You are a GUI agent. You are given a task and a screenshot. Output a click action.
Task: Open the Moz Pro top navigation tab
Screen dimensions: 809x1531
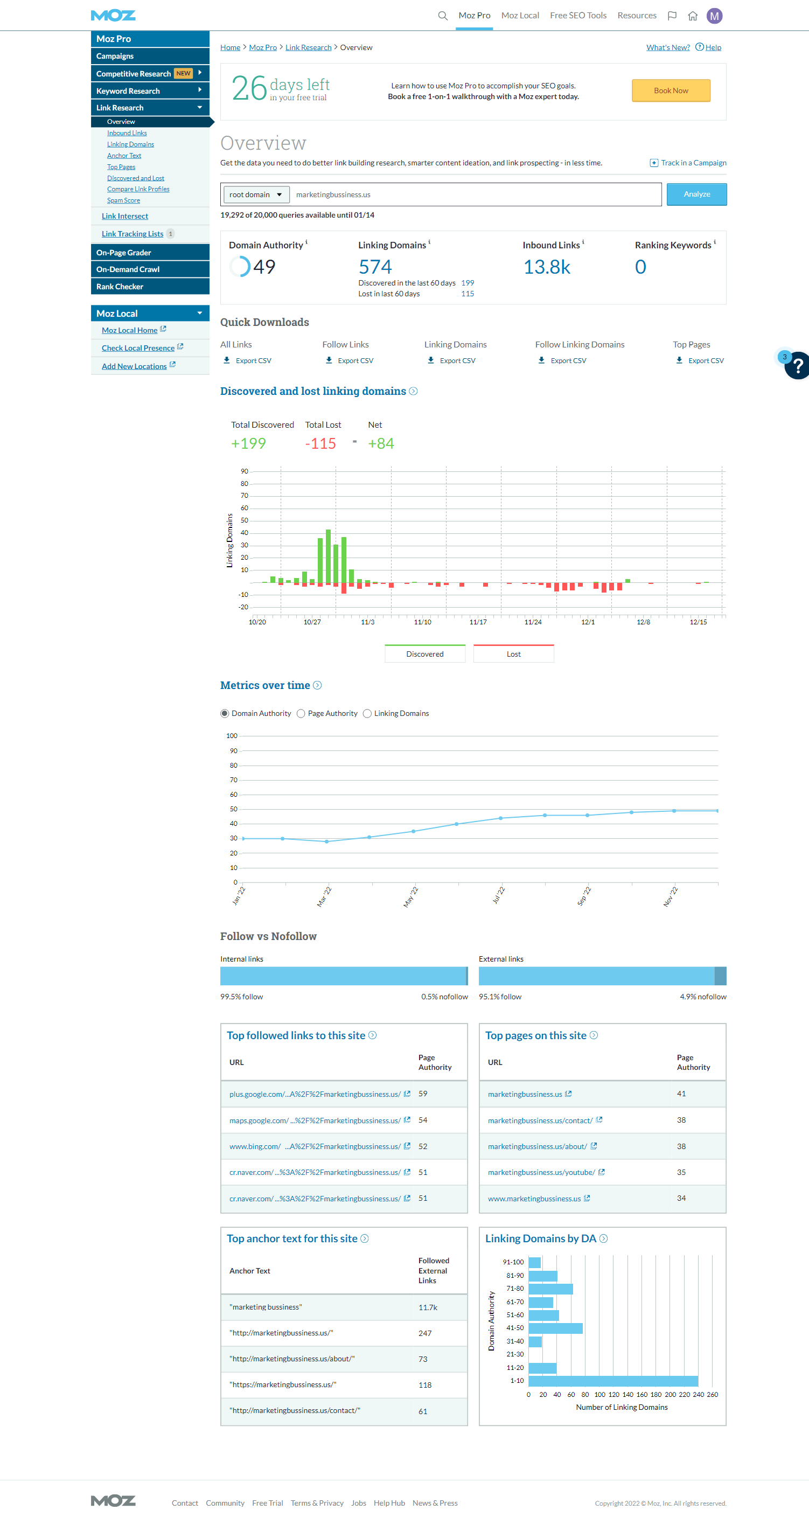point(475,16)
